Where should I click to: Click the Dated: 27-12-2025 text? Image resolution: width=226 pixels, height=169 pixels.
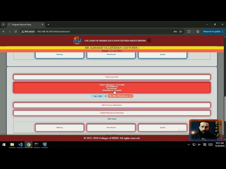112,51
